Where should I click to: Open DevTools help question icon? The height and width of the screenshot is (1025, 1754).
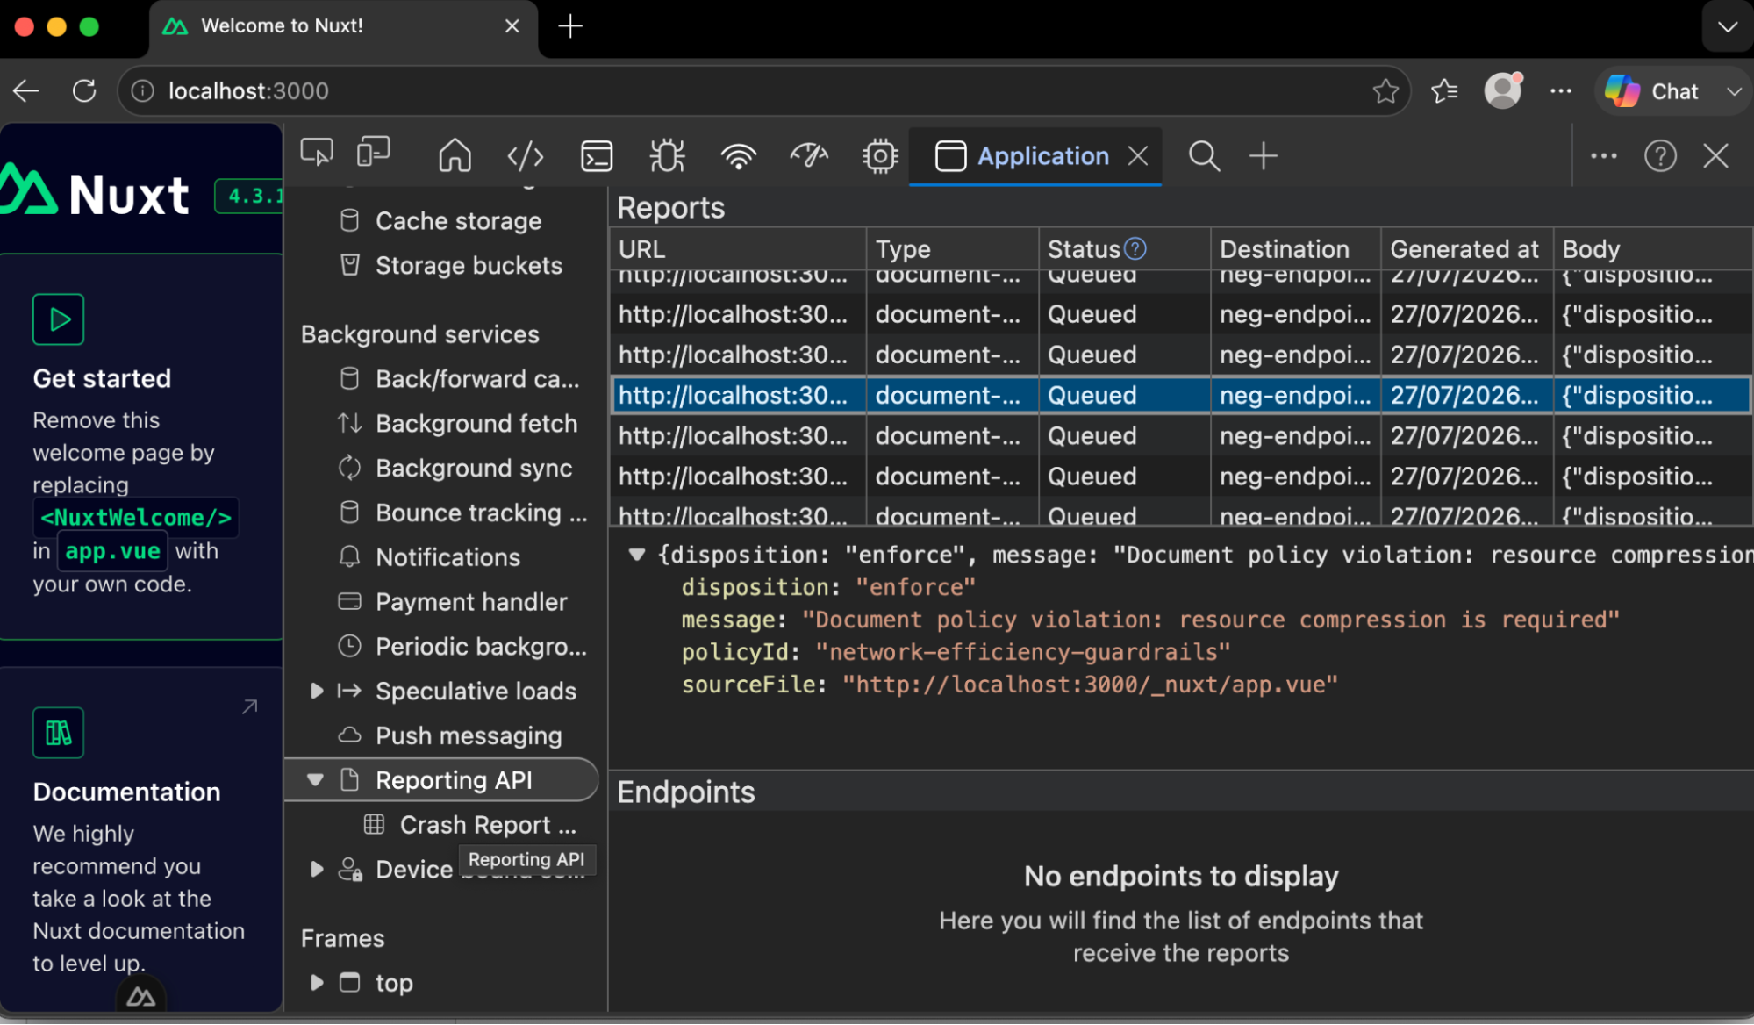point(1660,156)
